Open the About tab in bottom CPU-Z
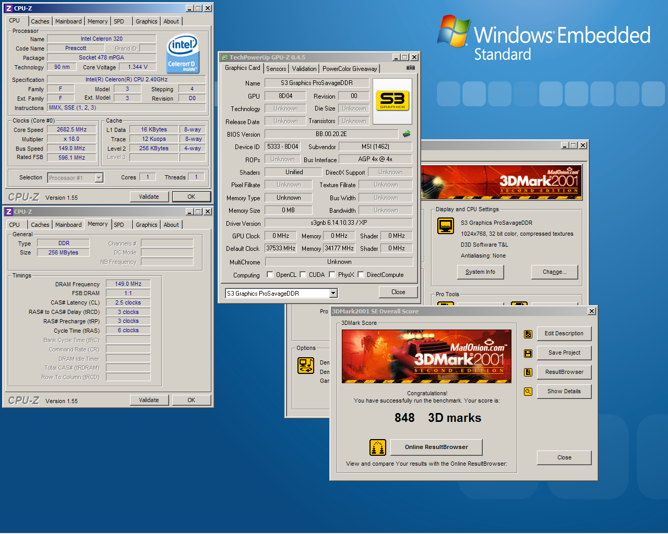The width and height of the screenshot is (668, 534). tap(171, 225)
